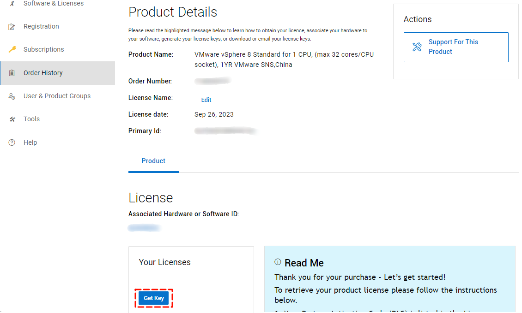Select Order History in the sidebar

click(x=43, y=73)
